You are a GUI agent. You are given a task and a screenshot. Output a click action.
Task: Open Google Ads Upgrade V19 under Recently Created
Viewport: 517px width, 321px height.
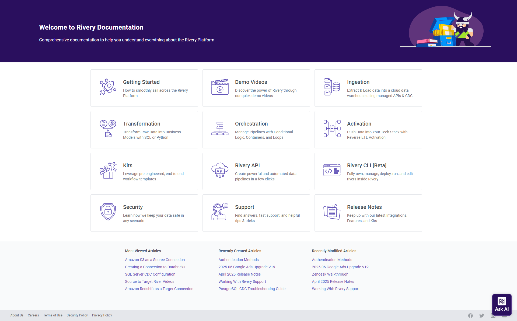click(x=247, y=267)
